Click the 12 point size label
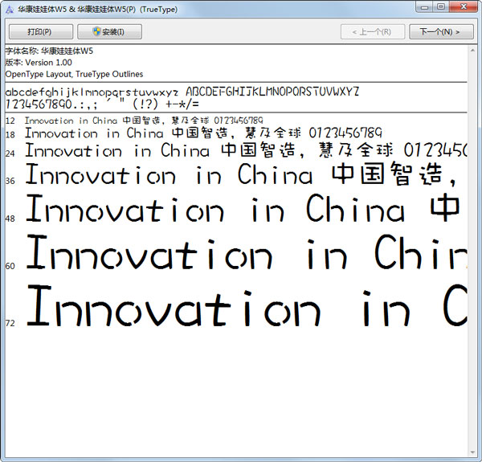This screenshot has width=482, height=462. coord(10,121)
